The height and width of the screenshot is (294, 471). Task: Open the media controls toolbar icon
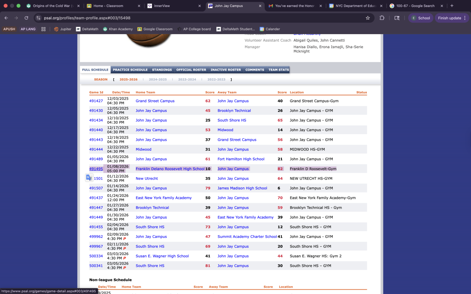point(397,18)
